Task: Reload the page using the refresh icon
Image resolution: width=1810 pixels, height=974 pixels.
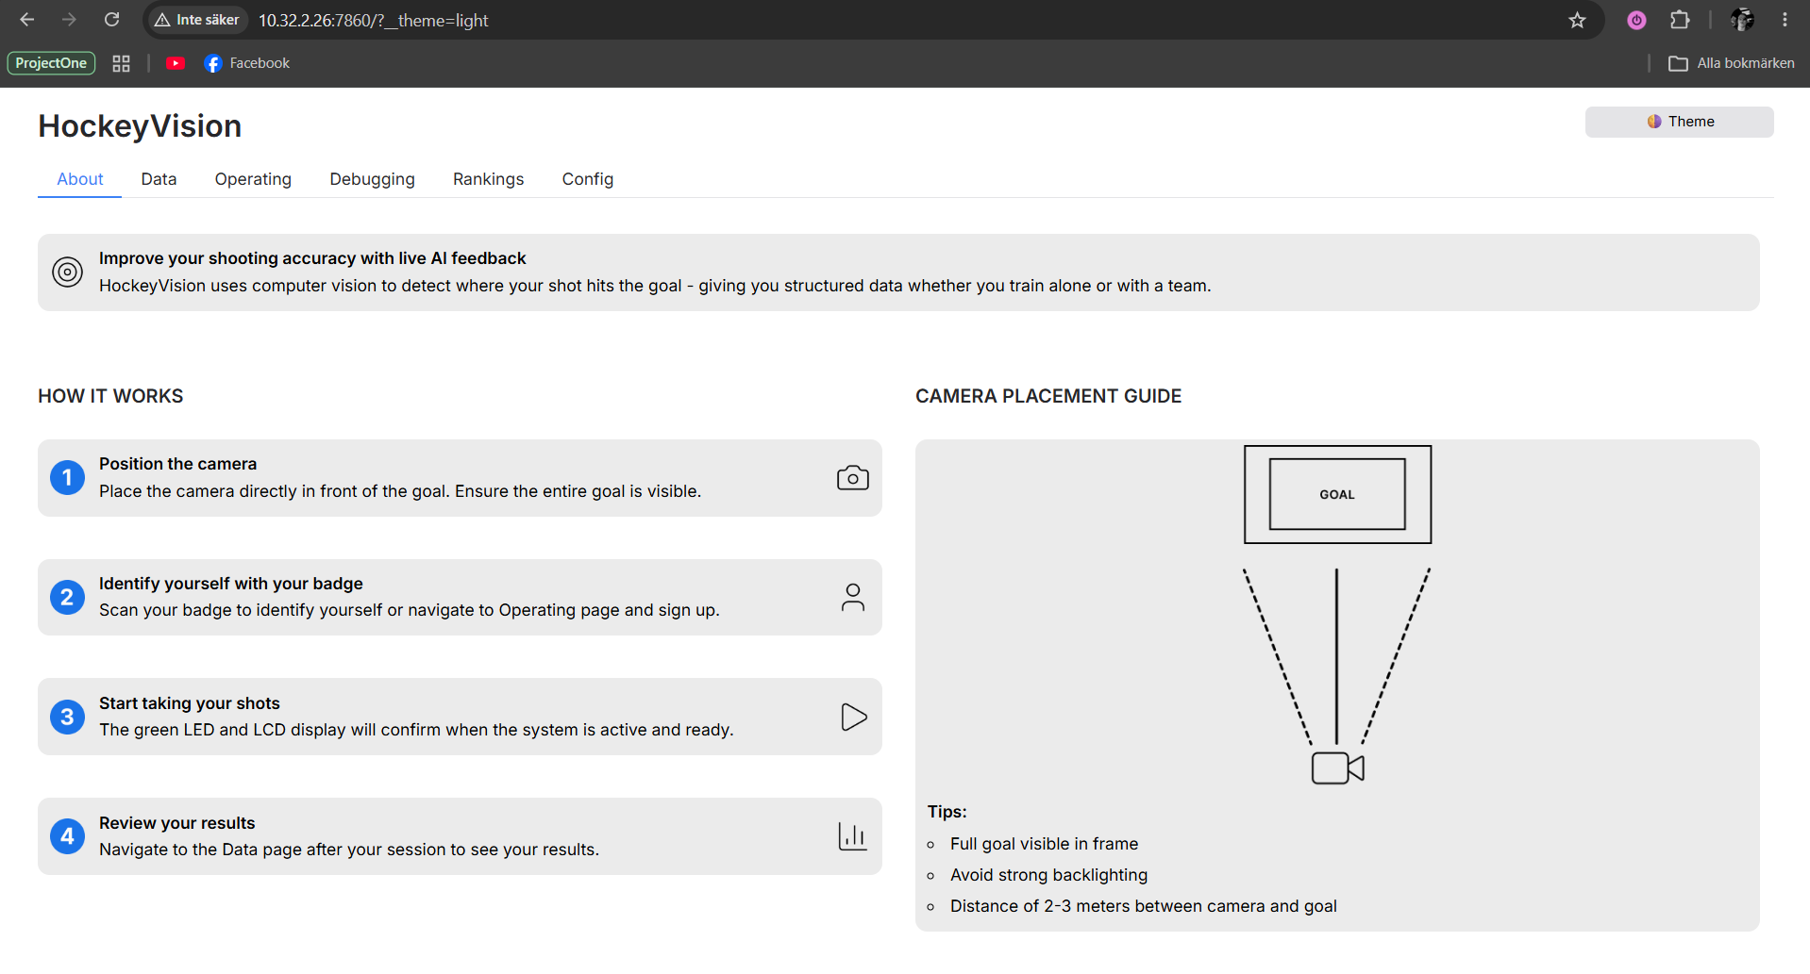Action: pyautogui.click(x=111, y=20)
